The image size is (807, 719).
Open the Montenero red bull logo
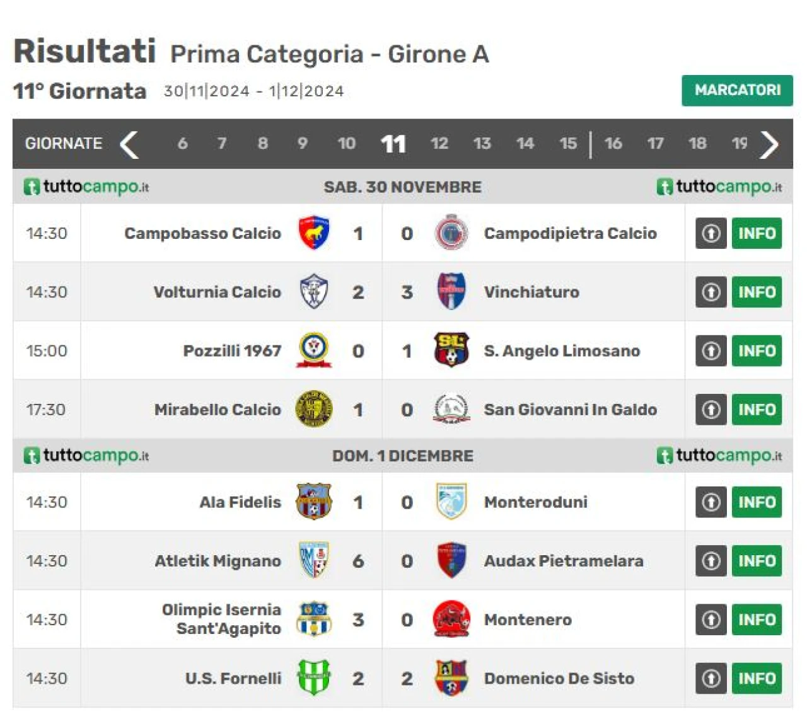pyautogui.click(x=451, y=619)
